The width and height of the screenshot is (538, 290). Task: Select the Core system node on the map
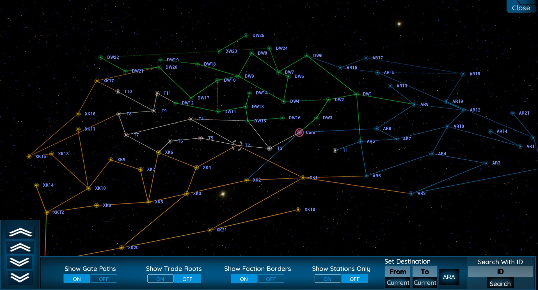tap(299, 133)
